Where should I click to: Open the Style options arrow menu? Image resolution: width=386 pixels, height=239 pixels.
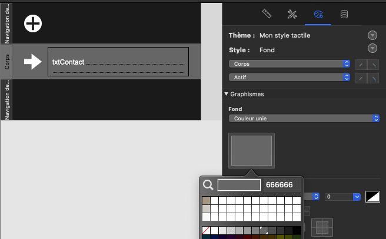[x=372, y=49]
